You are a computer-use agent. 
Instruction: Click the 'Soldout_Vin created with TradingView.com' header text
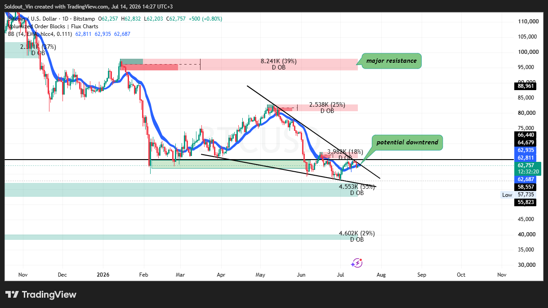(x=57, y=6)
